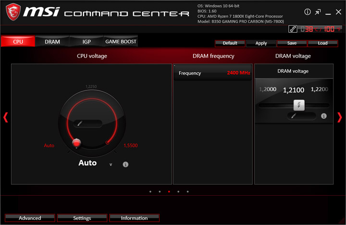The height and width of the screenshot is (225, 346).
Task: Open the Advanced button
Action: tap(30, 218)
